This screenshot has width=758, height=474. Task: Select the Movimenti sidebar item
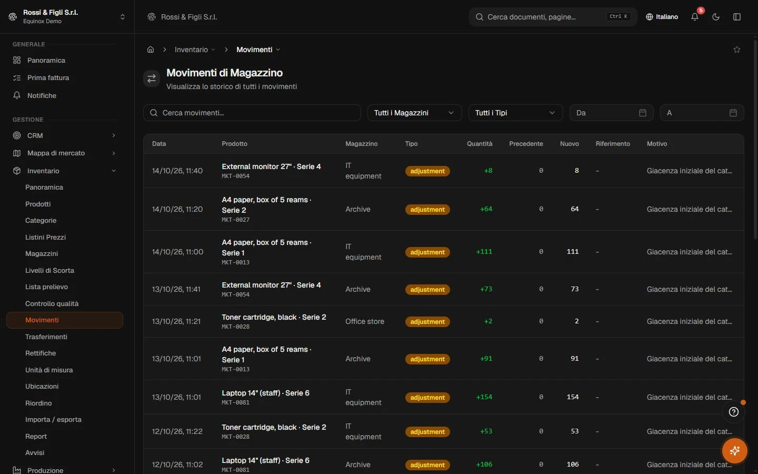click(65, 320)
